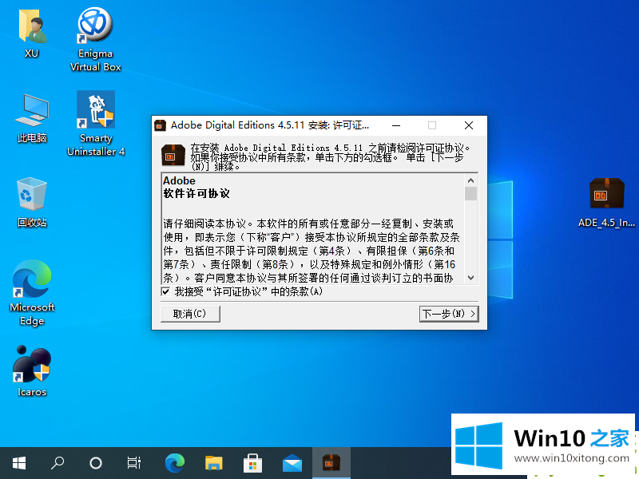Click license text scroll up arrow
Screen dimensions: 639x479
470,180
